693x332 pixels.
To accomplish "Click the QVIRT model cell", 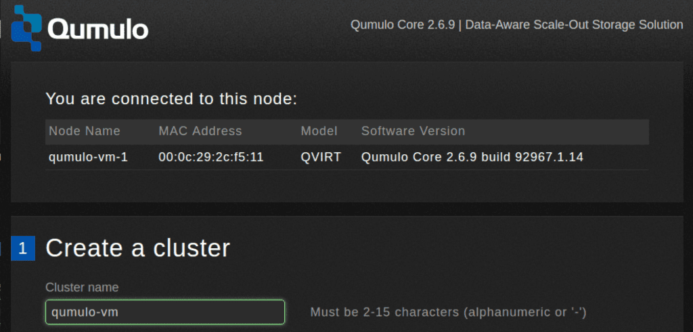I will (321, 157).
